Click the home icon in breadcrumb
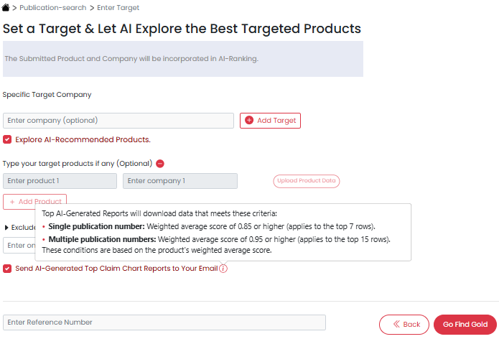The image size is (499, 339). (6, 7)
